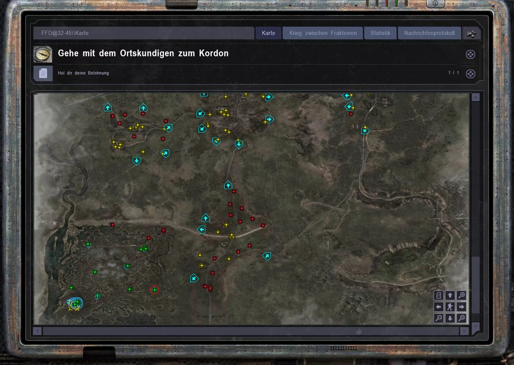Open the Nachrichtenprotokoll tab
Image resolution: width=514 pixels, height=365 pixels.
[429, 33]
